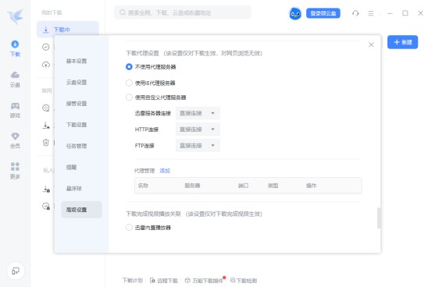Click the 新建 new task button
The image size is (435, 287).
click(x=402, y=42)
